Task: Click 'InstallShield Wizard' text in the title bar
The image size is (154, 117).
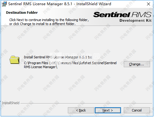Action: click(x=94, y=4)
